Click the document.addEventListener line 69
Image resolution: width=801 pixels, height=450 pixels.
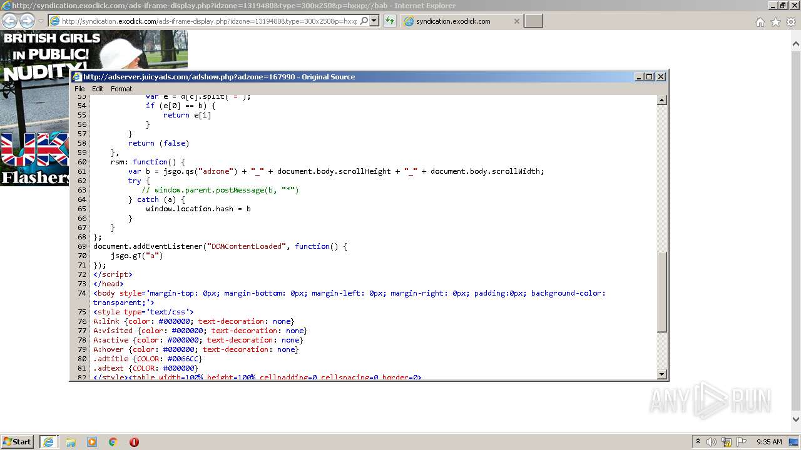coord(220,246)
